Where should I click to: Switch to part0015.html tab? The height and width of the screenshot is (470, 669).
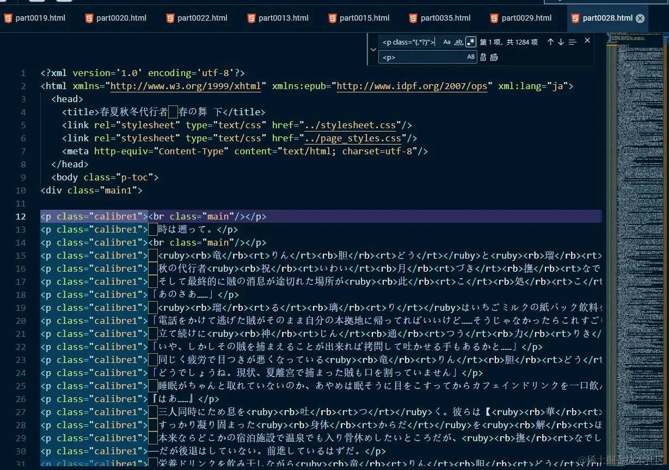pos(365,18)
